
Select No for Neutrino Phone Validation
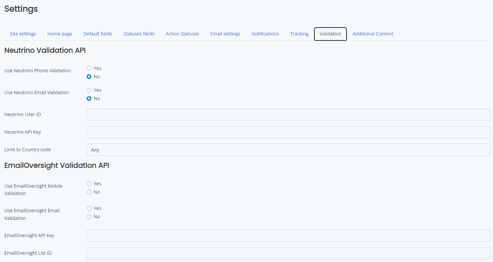coord(89,77)
